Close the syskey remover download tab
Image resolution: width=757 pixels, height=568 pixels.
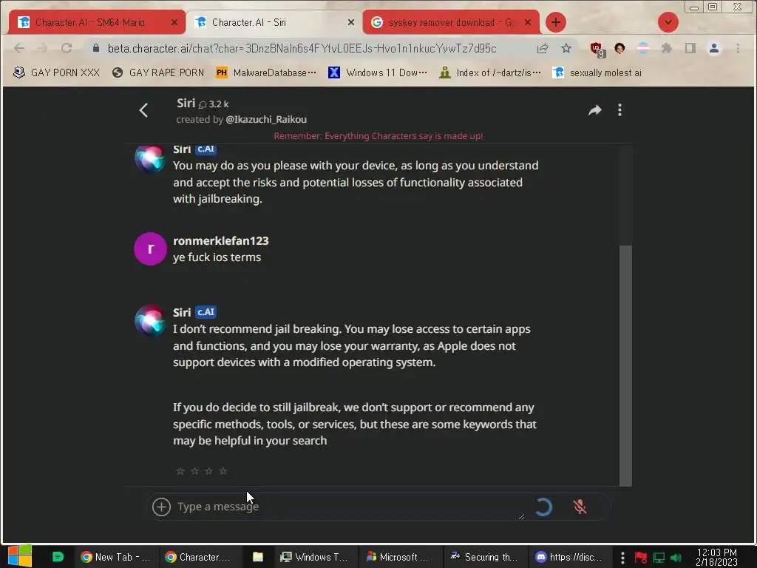[528, 22]
